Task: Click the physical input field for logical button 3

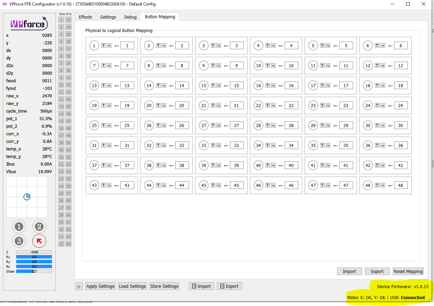Action: pyautogui.click(x=236, y=45)
